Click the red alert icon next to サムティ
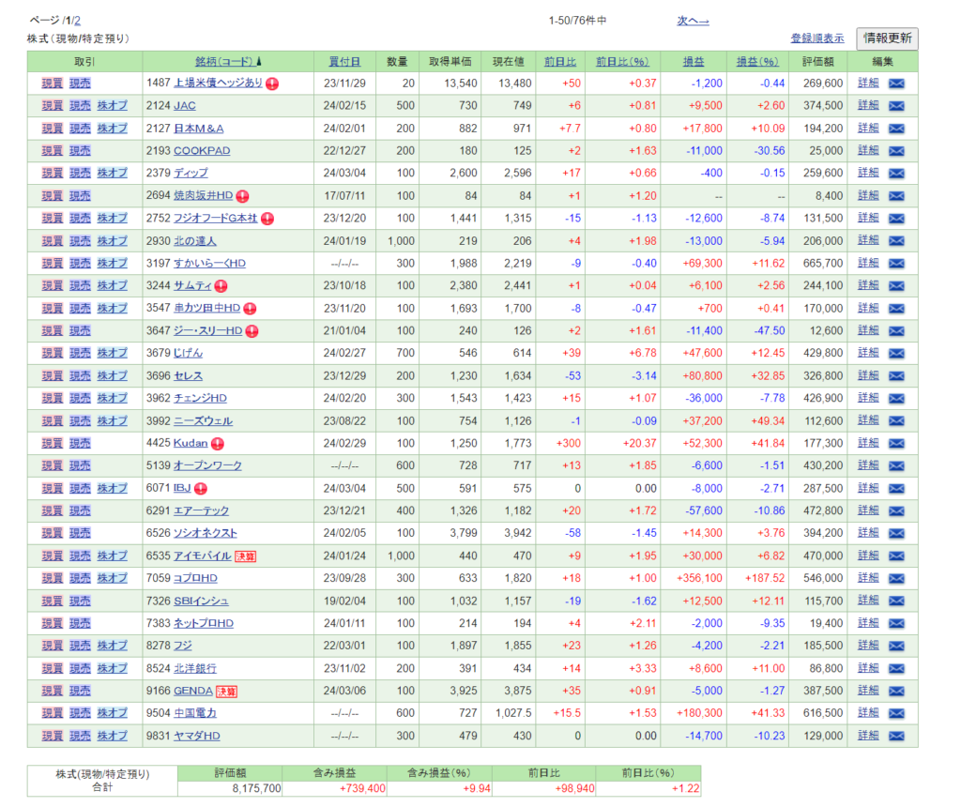The width and height of the screenshot is (961, 807). coord(221,286)
